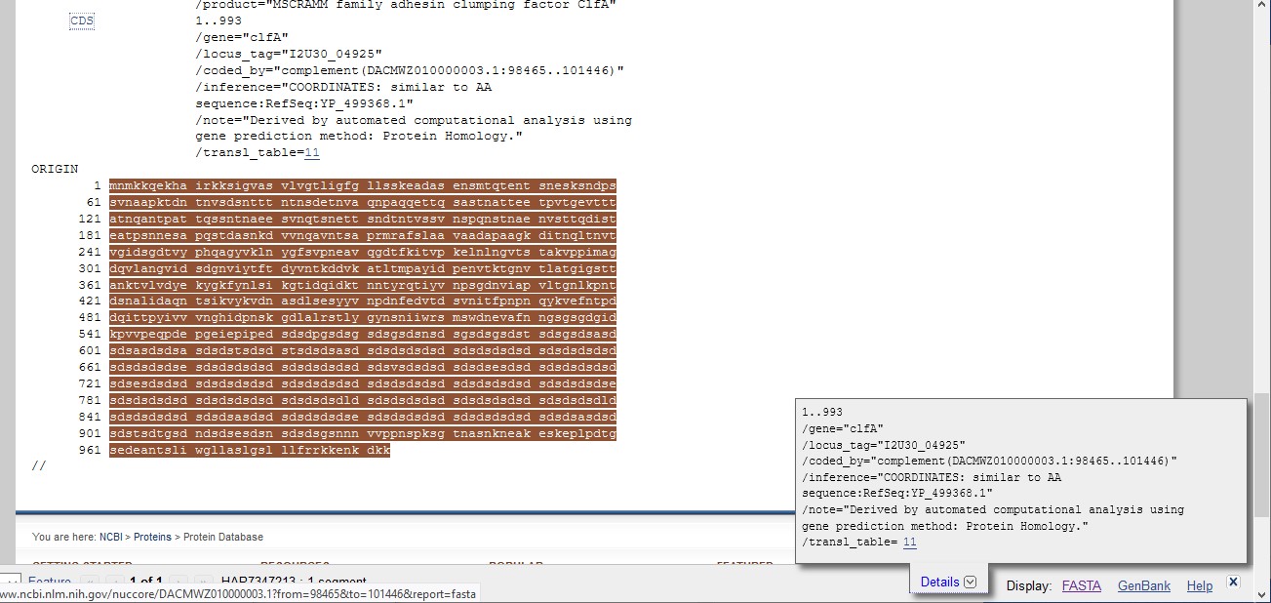The height and width of the screenshot is (603, 1271).
Task: Click the Feature link in bottom bar
Action: pyautogui.click(x=49, y=583)
